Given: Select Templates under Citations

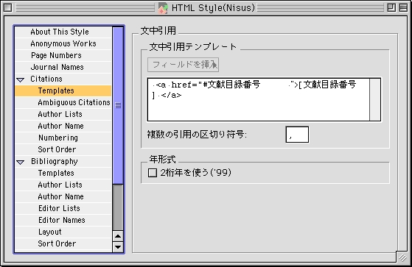Looking at the screenshot, I should coord(63,90).
